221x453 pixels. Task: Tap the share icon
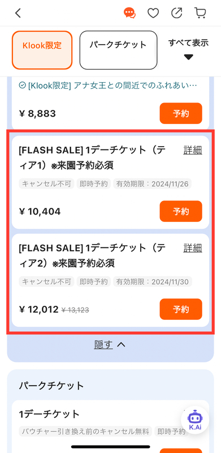coord(176,13)
